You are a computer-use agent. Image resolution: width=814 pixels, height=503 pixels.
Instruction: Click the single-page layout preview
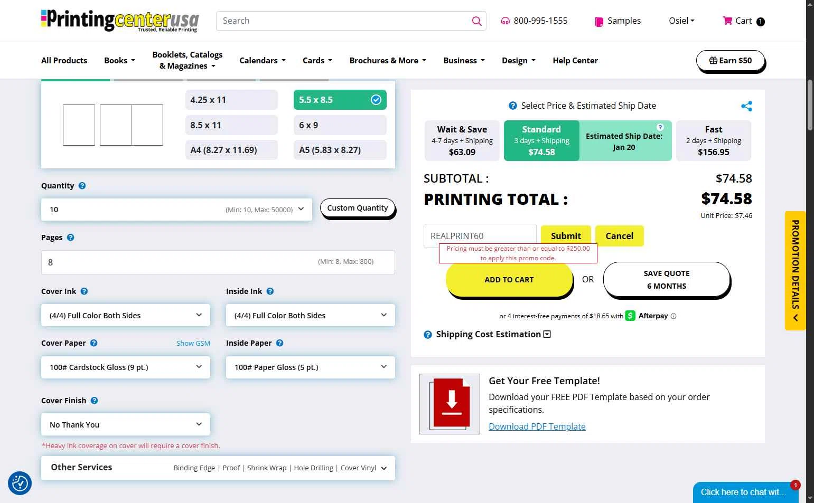[x=79, y=125]
